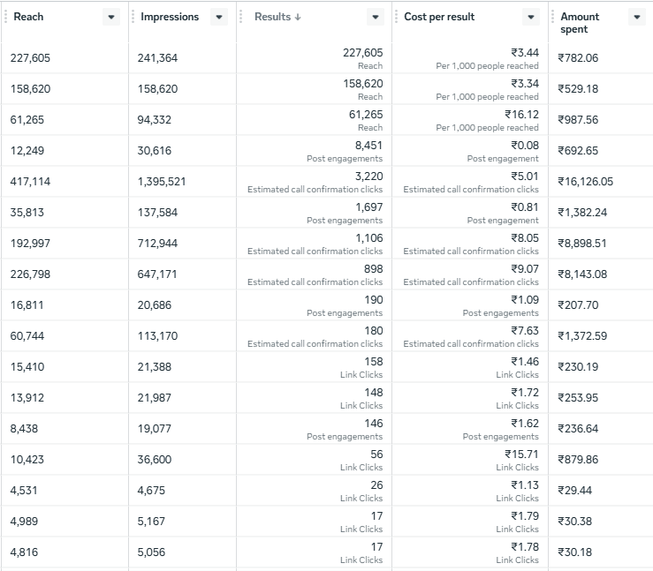Image resolution: width=653 pixels, height=571 pixels.
Task: Click the Reach column drag handle
Action: tap(6, 17)
